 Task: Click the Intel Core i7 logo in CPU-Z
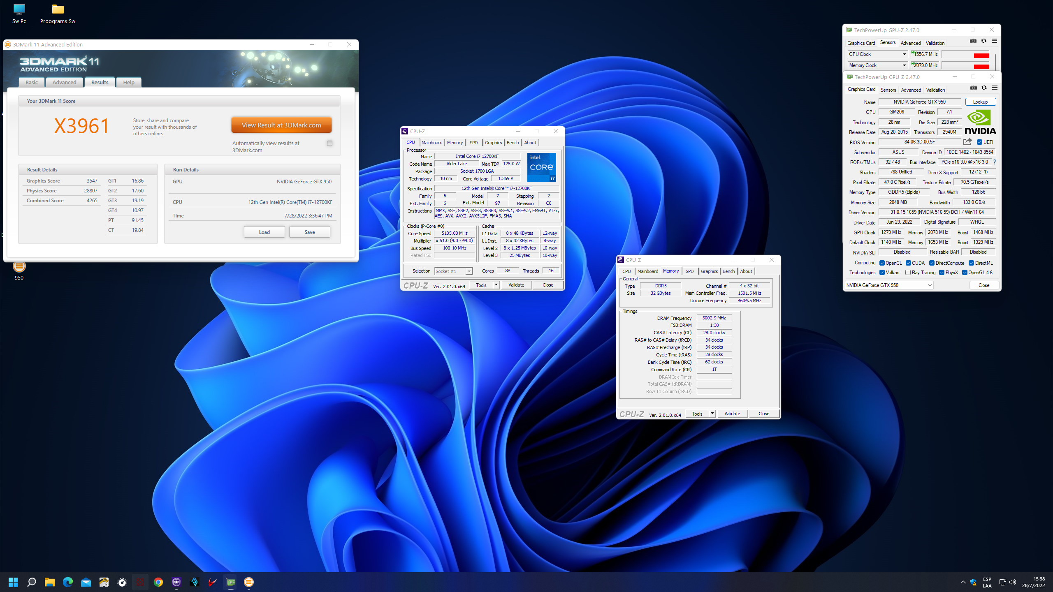pos(542,167)
